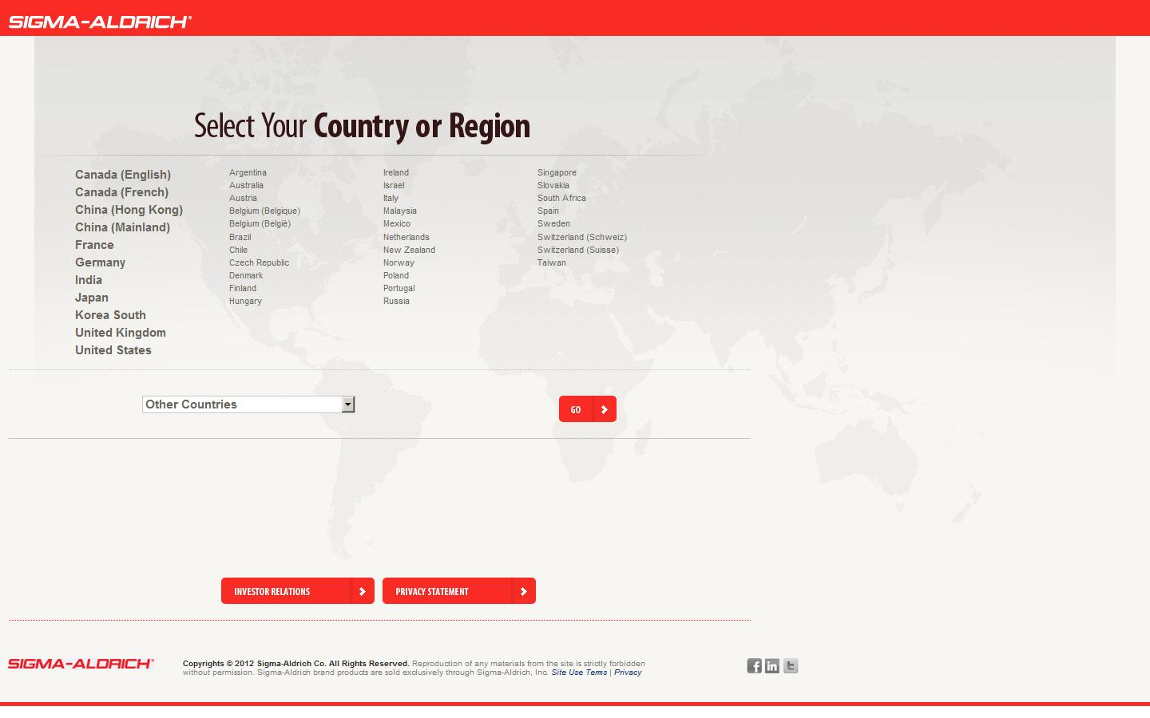Choose Canada (French) region

pyautogui.click(x=121, y=191)
